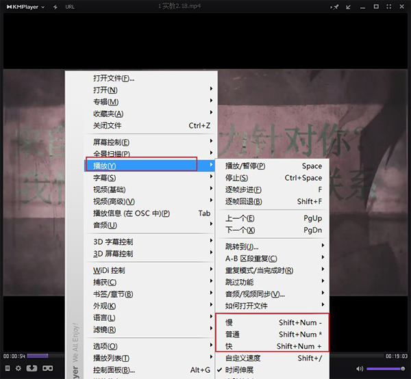Click the compact-mode arrow icon in title bar
This screenshot has width=411, height=379.
click(x=349, y=7)
